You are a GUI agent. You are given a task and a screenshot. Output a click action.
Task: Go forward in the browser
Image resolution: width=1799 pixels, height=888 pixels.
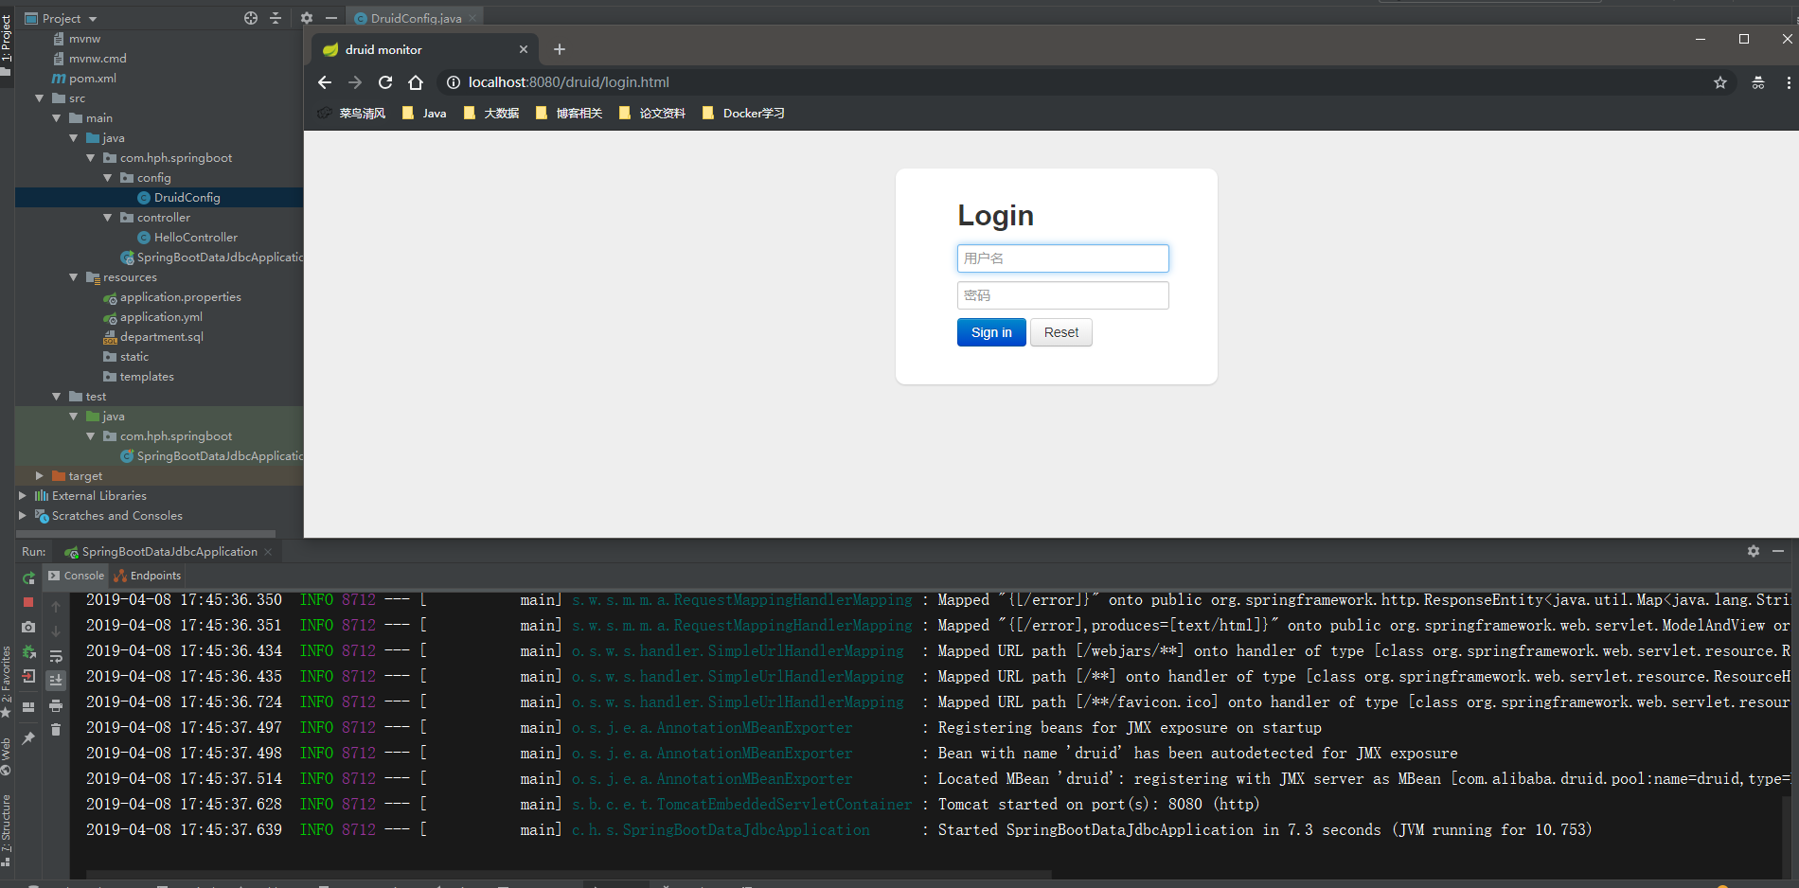point(355,82)
